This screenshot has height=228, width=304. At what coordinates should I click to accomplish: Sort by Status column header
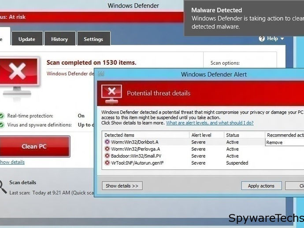[245, 135]
